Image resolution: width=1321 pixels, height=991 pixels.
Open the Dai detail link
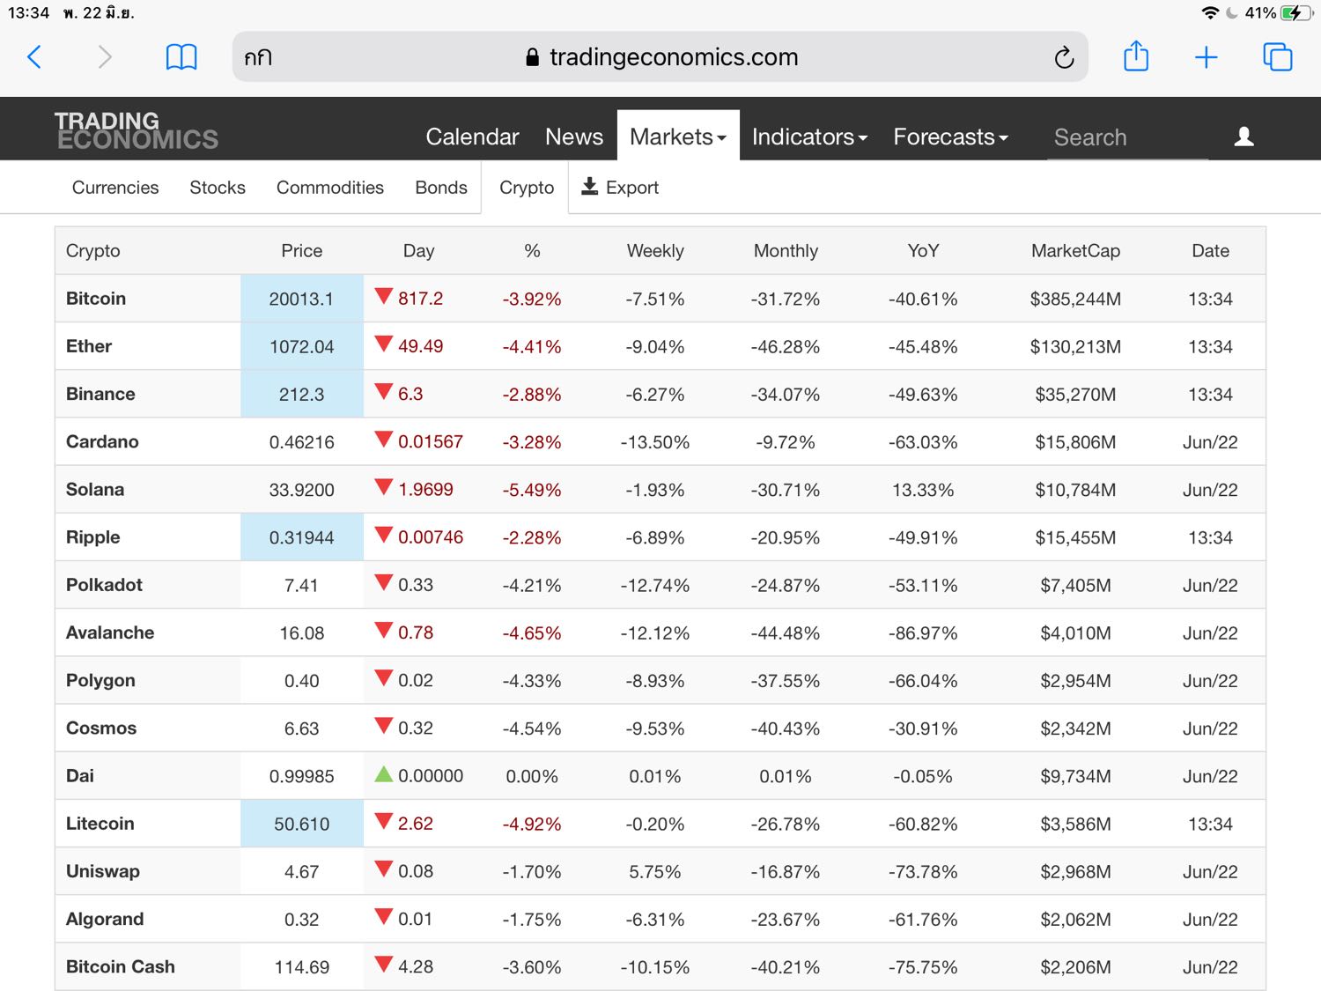[80, 775]
